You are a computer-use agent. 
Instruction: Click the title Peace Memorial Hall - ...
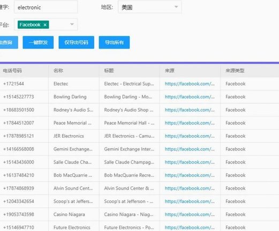pos(129,123)
